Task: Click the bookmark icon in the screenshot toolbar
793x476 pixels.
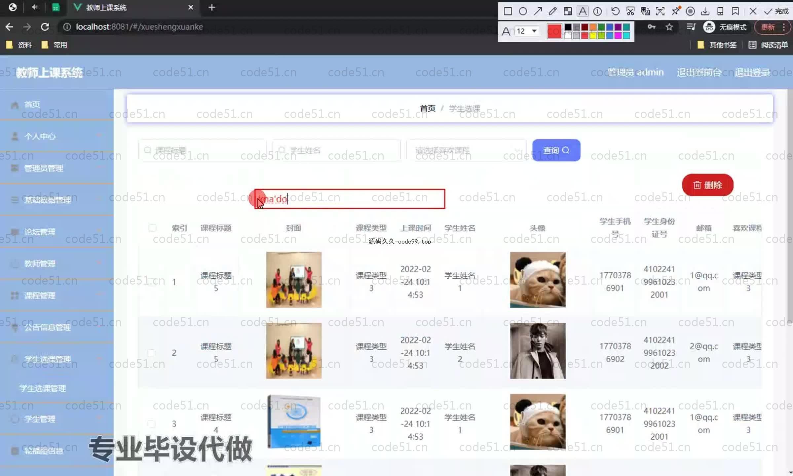Action: 735,12
